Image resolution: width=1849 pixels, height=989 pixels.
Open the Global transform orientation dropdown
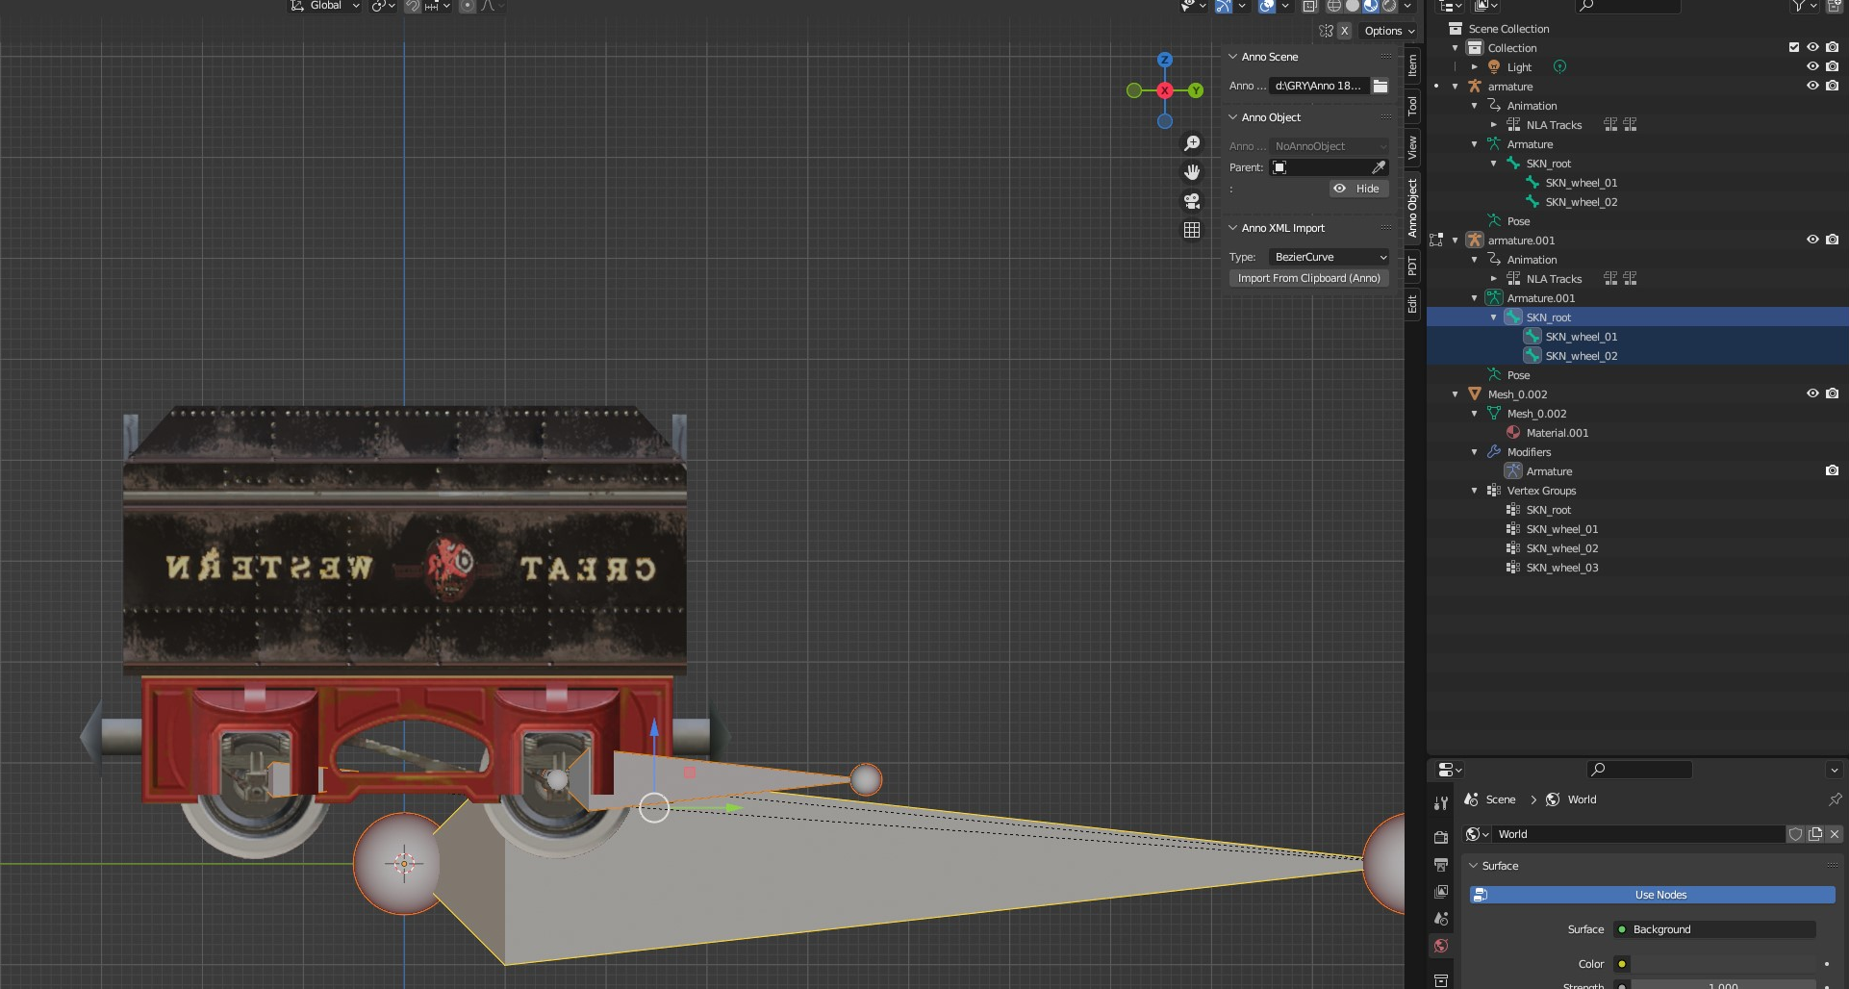(x=325, y=6)
